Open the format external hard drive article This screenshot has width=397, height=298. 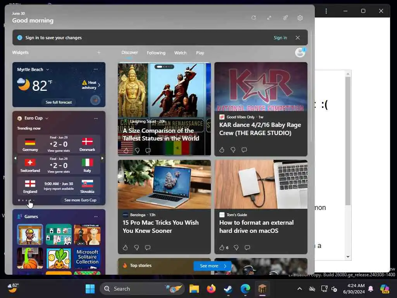click(257, 227)
